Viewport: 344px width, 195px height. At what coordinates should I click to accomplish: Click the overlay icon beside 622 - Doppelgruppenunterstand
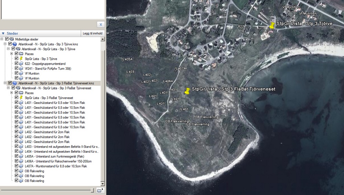coord(21,64)
